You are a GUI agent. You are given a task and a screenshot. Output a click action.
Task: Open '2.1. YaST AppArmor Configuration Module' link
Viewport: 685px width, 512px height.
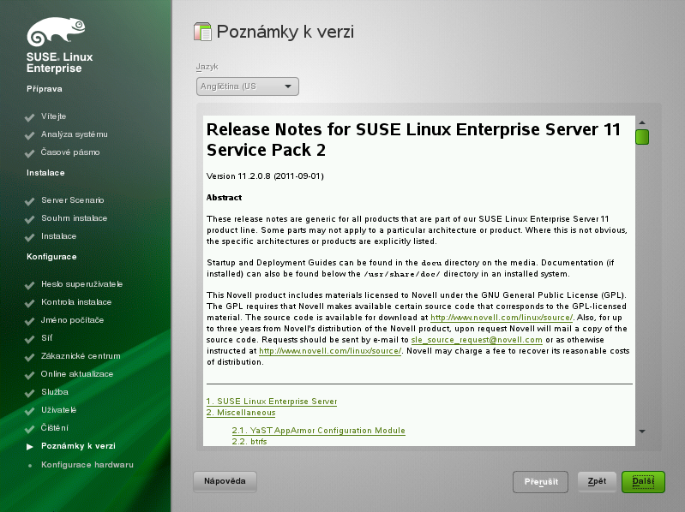(x=318, y=431)
